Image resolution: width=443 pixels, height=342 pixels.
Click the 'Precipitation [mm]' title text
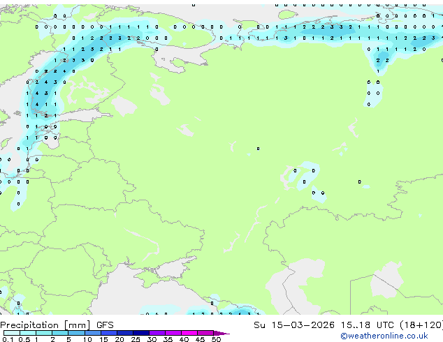(45, 325)
